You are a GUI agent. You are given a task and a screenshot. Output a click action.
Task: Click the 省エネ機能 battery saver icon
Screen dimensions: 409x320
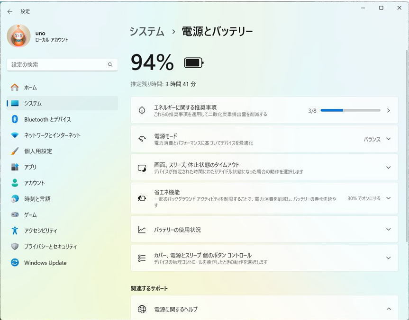point(142,198)
